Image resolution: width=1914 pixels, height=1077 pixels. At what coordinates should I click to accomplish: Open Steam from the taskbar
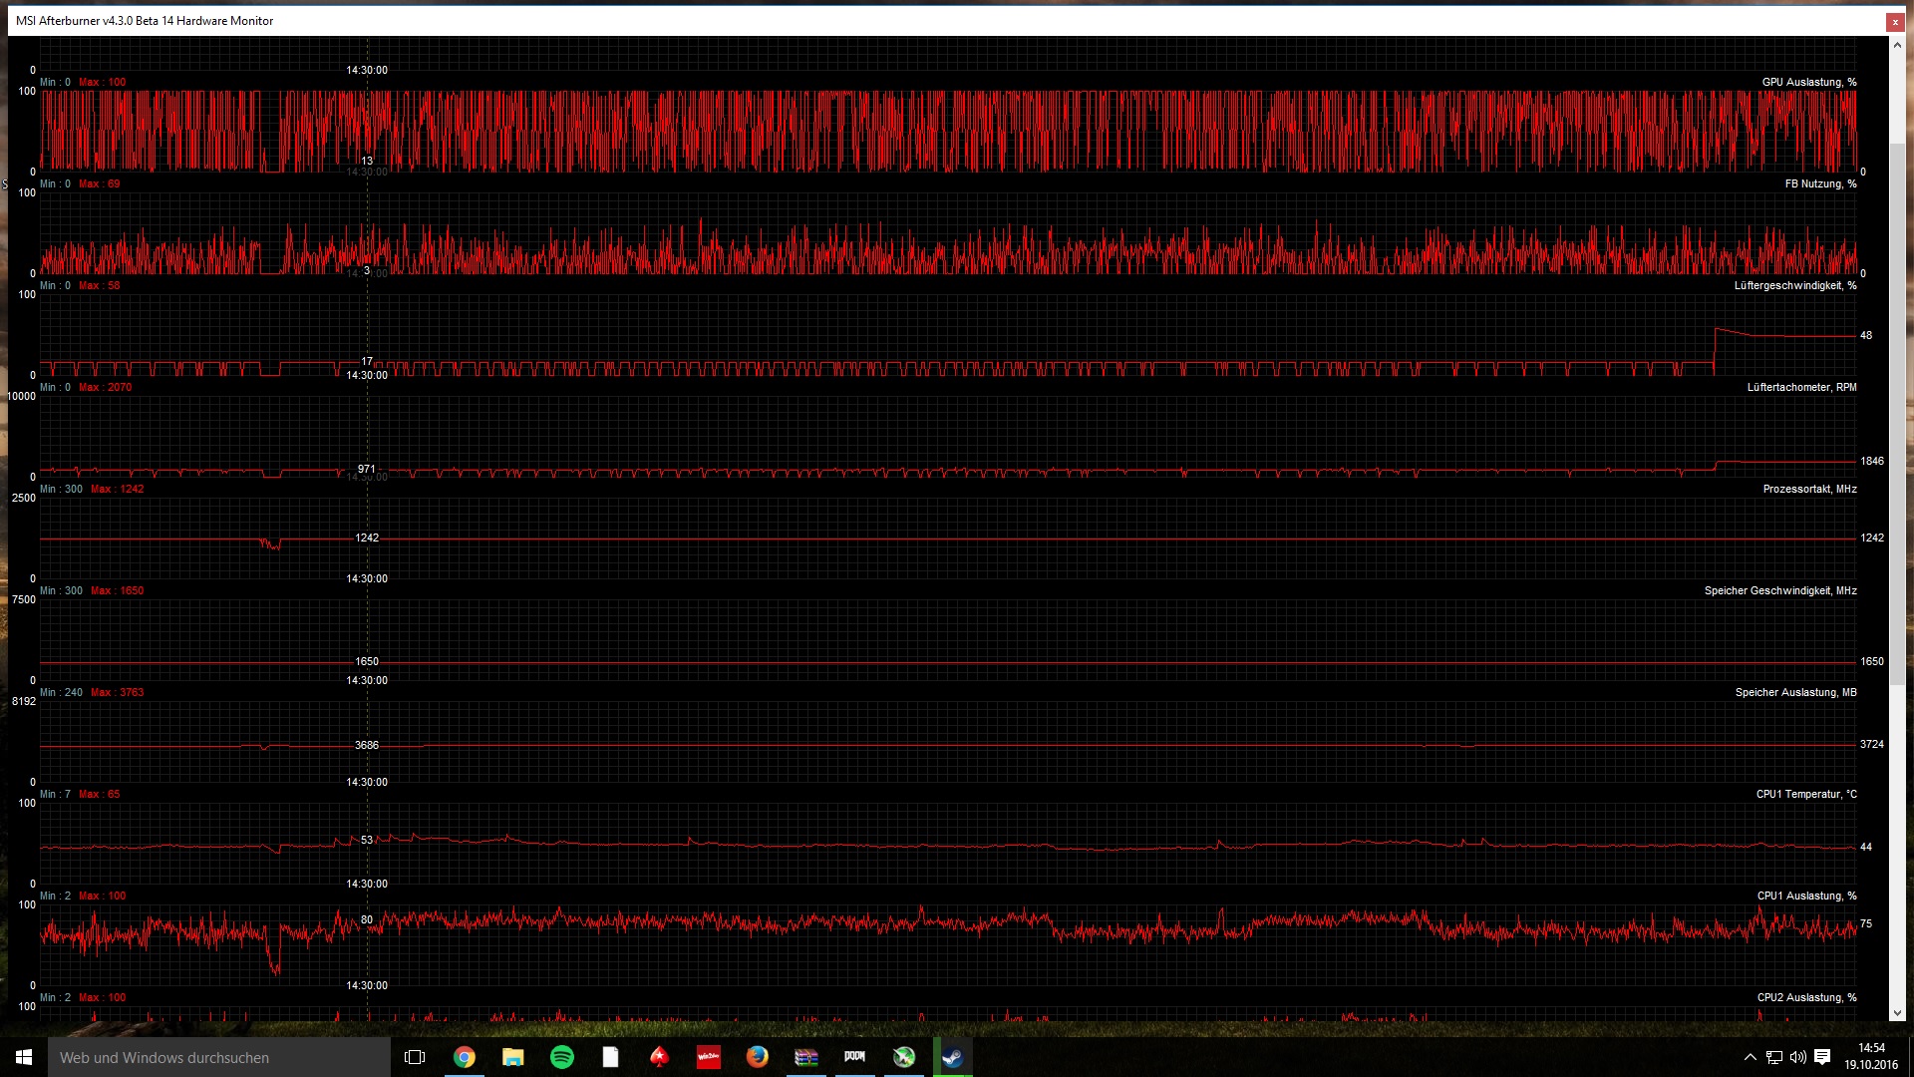(x=953, y=1057)
